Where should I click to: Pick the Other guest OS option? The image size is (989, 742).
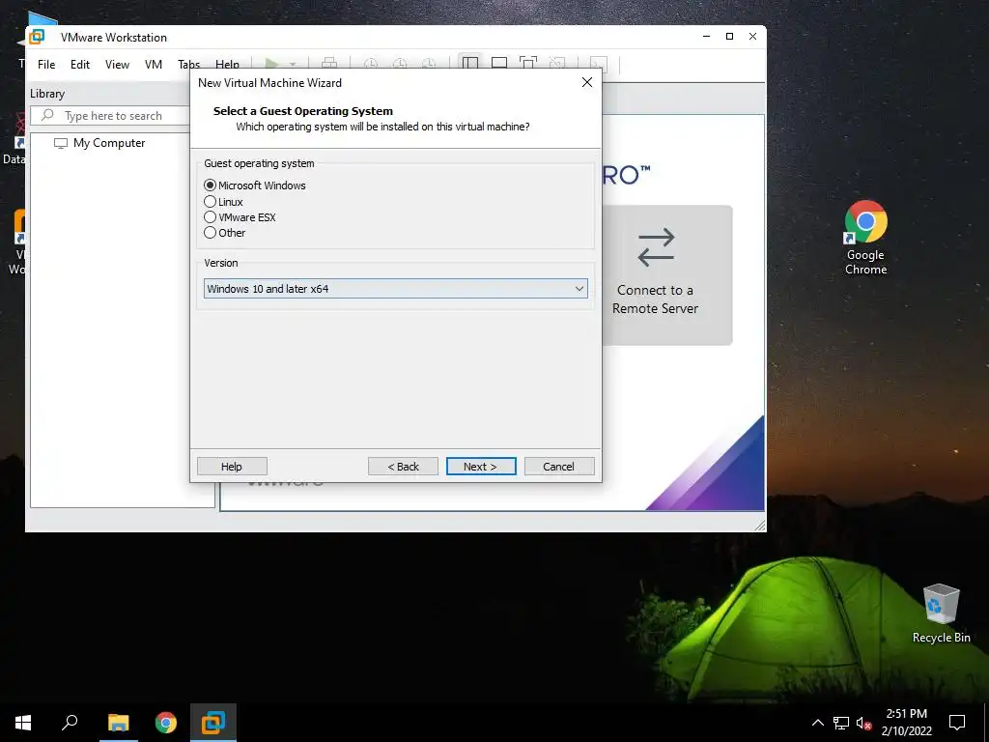point(224,233)
